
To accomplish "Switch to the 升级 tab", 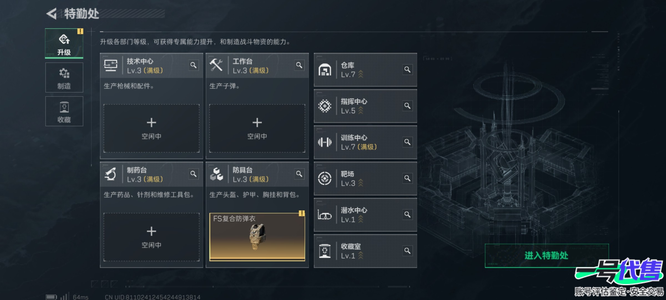I will (x=64, y=43).
